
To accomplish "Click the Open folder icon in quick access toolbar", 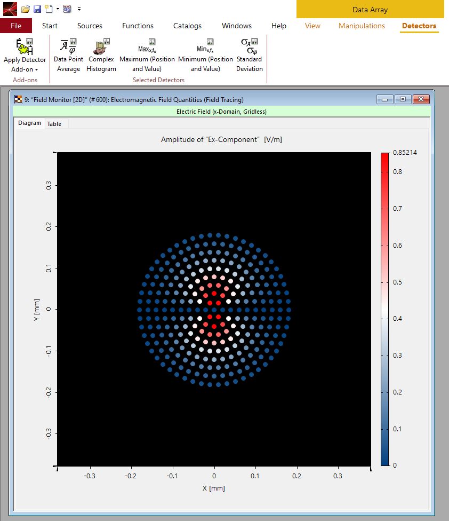I will (25, 9).
